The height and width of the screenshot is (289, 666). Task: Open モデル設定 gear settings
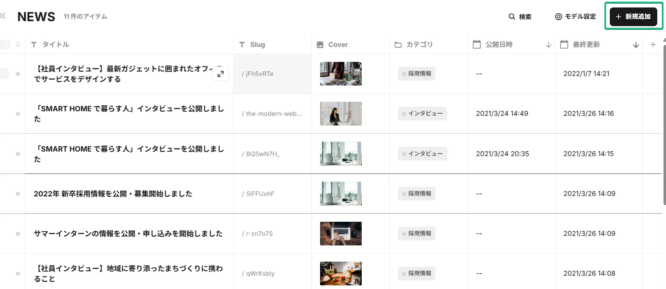[x=575, y=17]
